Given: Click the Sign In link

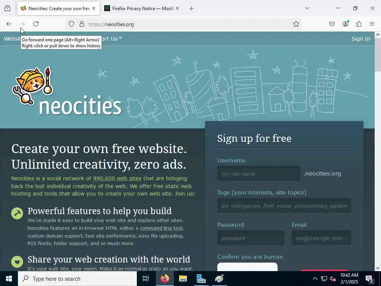Looking at the screenshot, I should 361,39.
